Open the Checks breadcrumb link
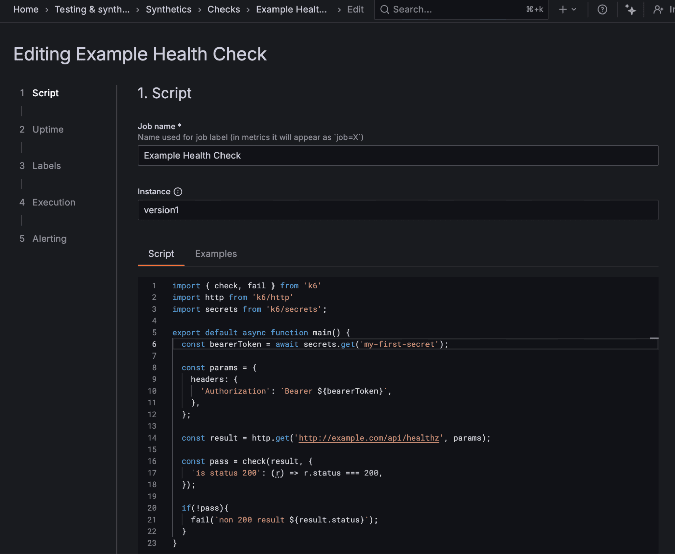Viewport: 675px width, 554px height. tap(224, 9)
